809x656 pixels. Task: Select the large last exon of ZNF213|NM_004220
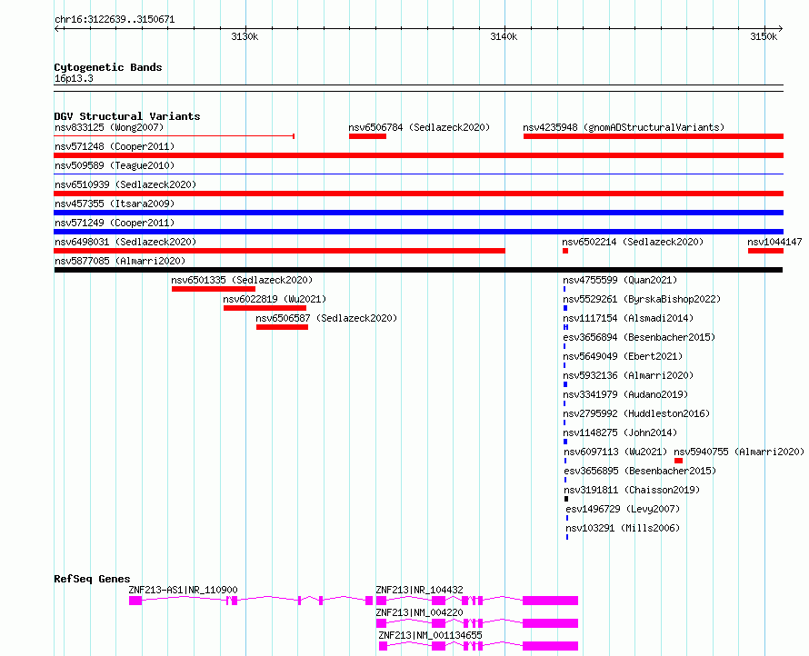tap(550, 623)
